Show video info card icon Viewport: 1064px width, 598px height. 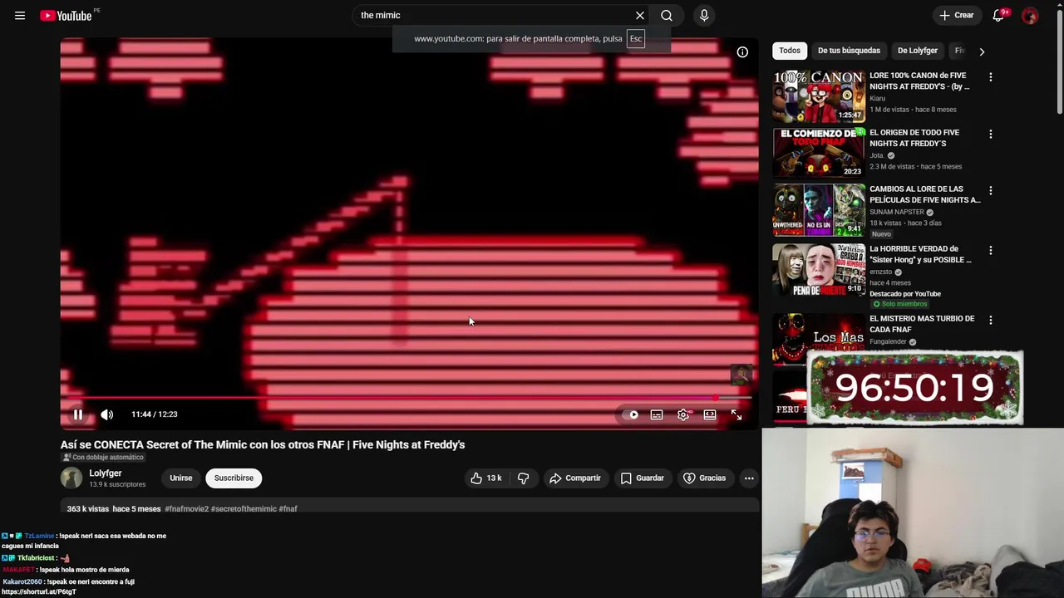(742, 52)
